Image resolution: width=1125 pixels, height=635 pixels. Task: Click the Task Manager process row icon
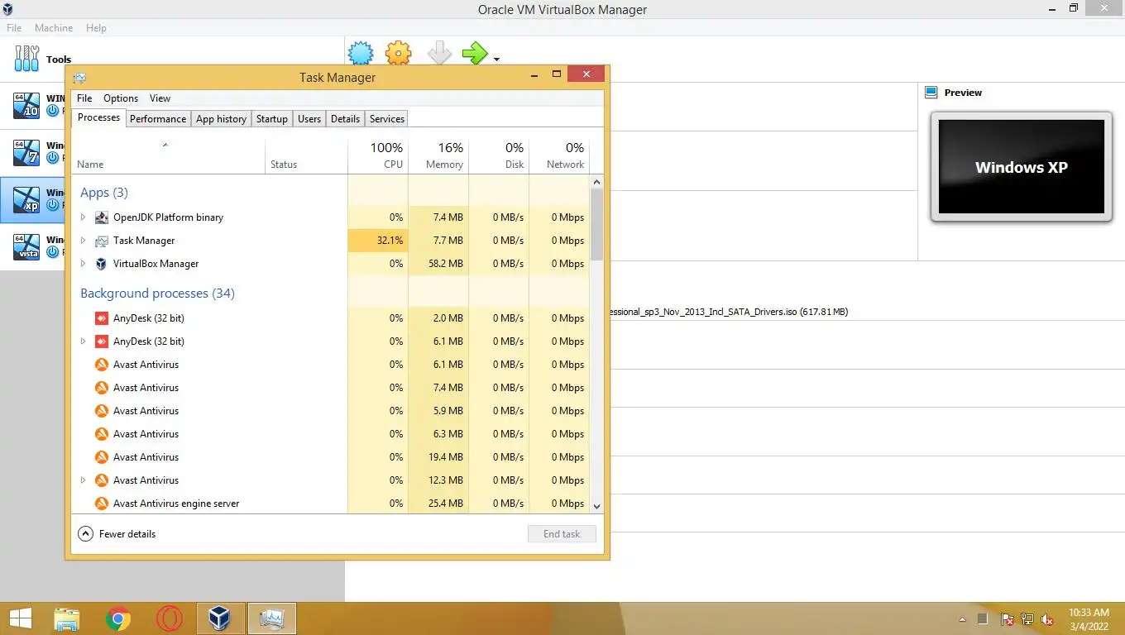[101, 241]
